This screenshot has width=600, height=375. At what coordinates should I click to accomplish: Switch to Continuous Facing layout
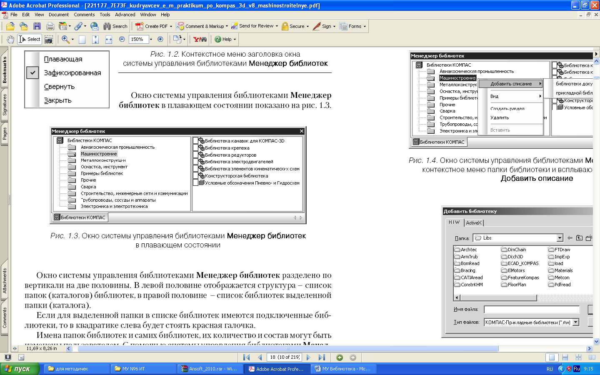pyautogui.click(x=578, y=357)
